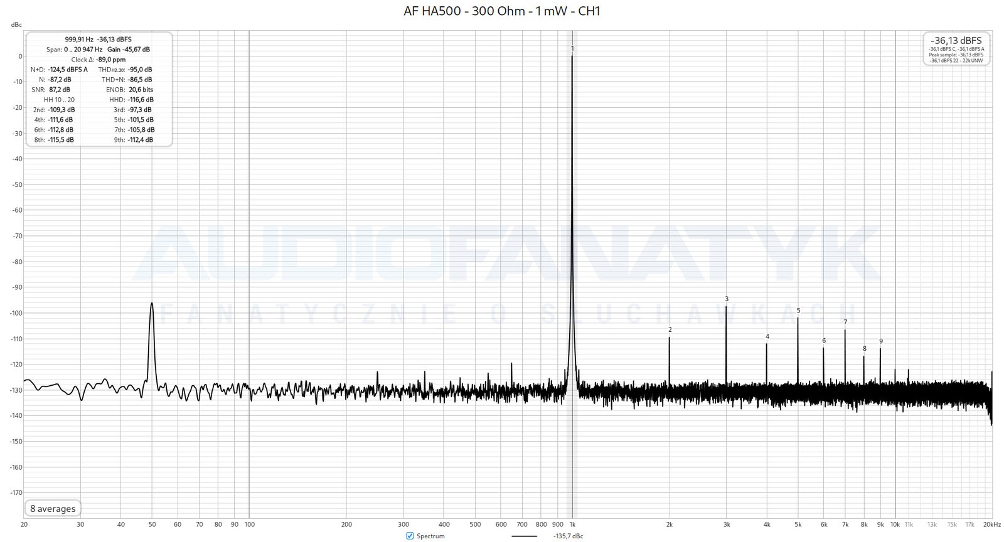
Task: Click the 'HHD: -116,6 dB' value
Action: point(131,100)
